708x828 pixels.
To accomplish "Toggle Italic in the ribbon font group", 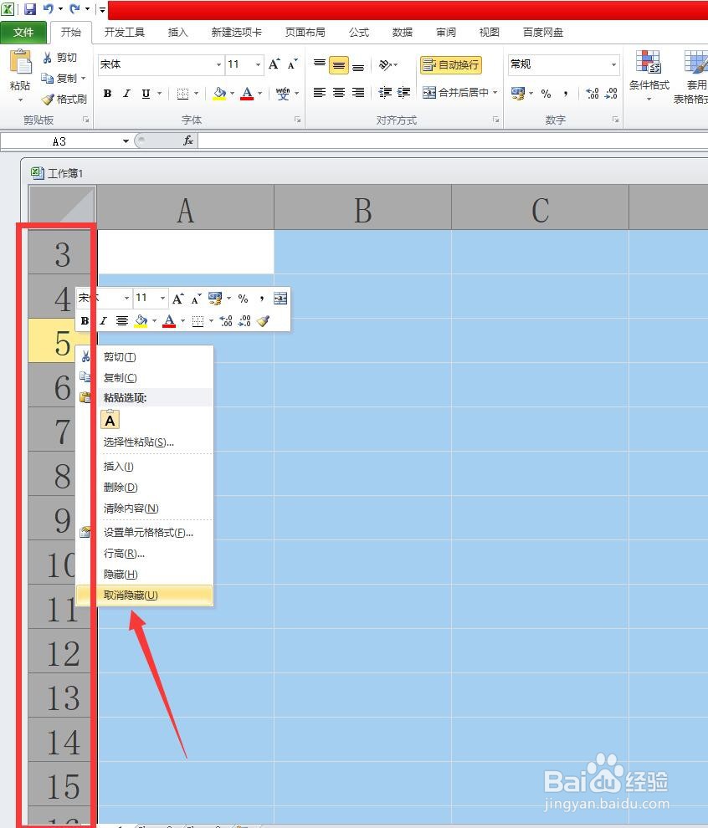I will pos(126,94).
